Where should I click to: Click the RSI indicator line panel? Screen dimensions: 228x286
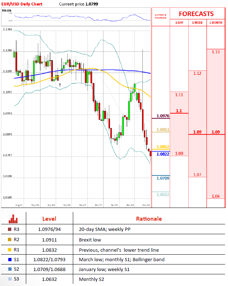76,17
